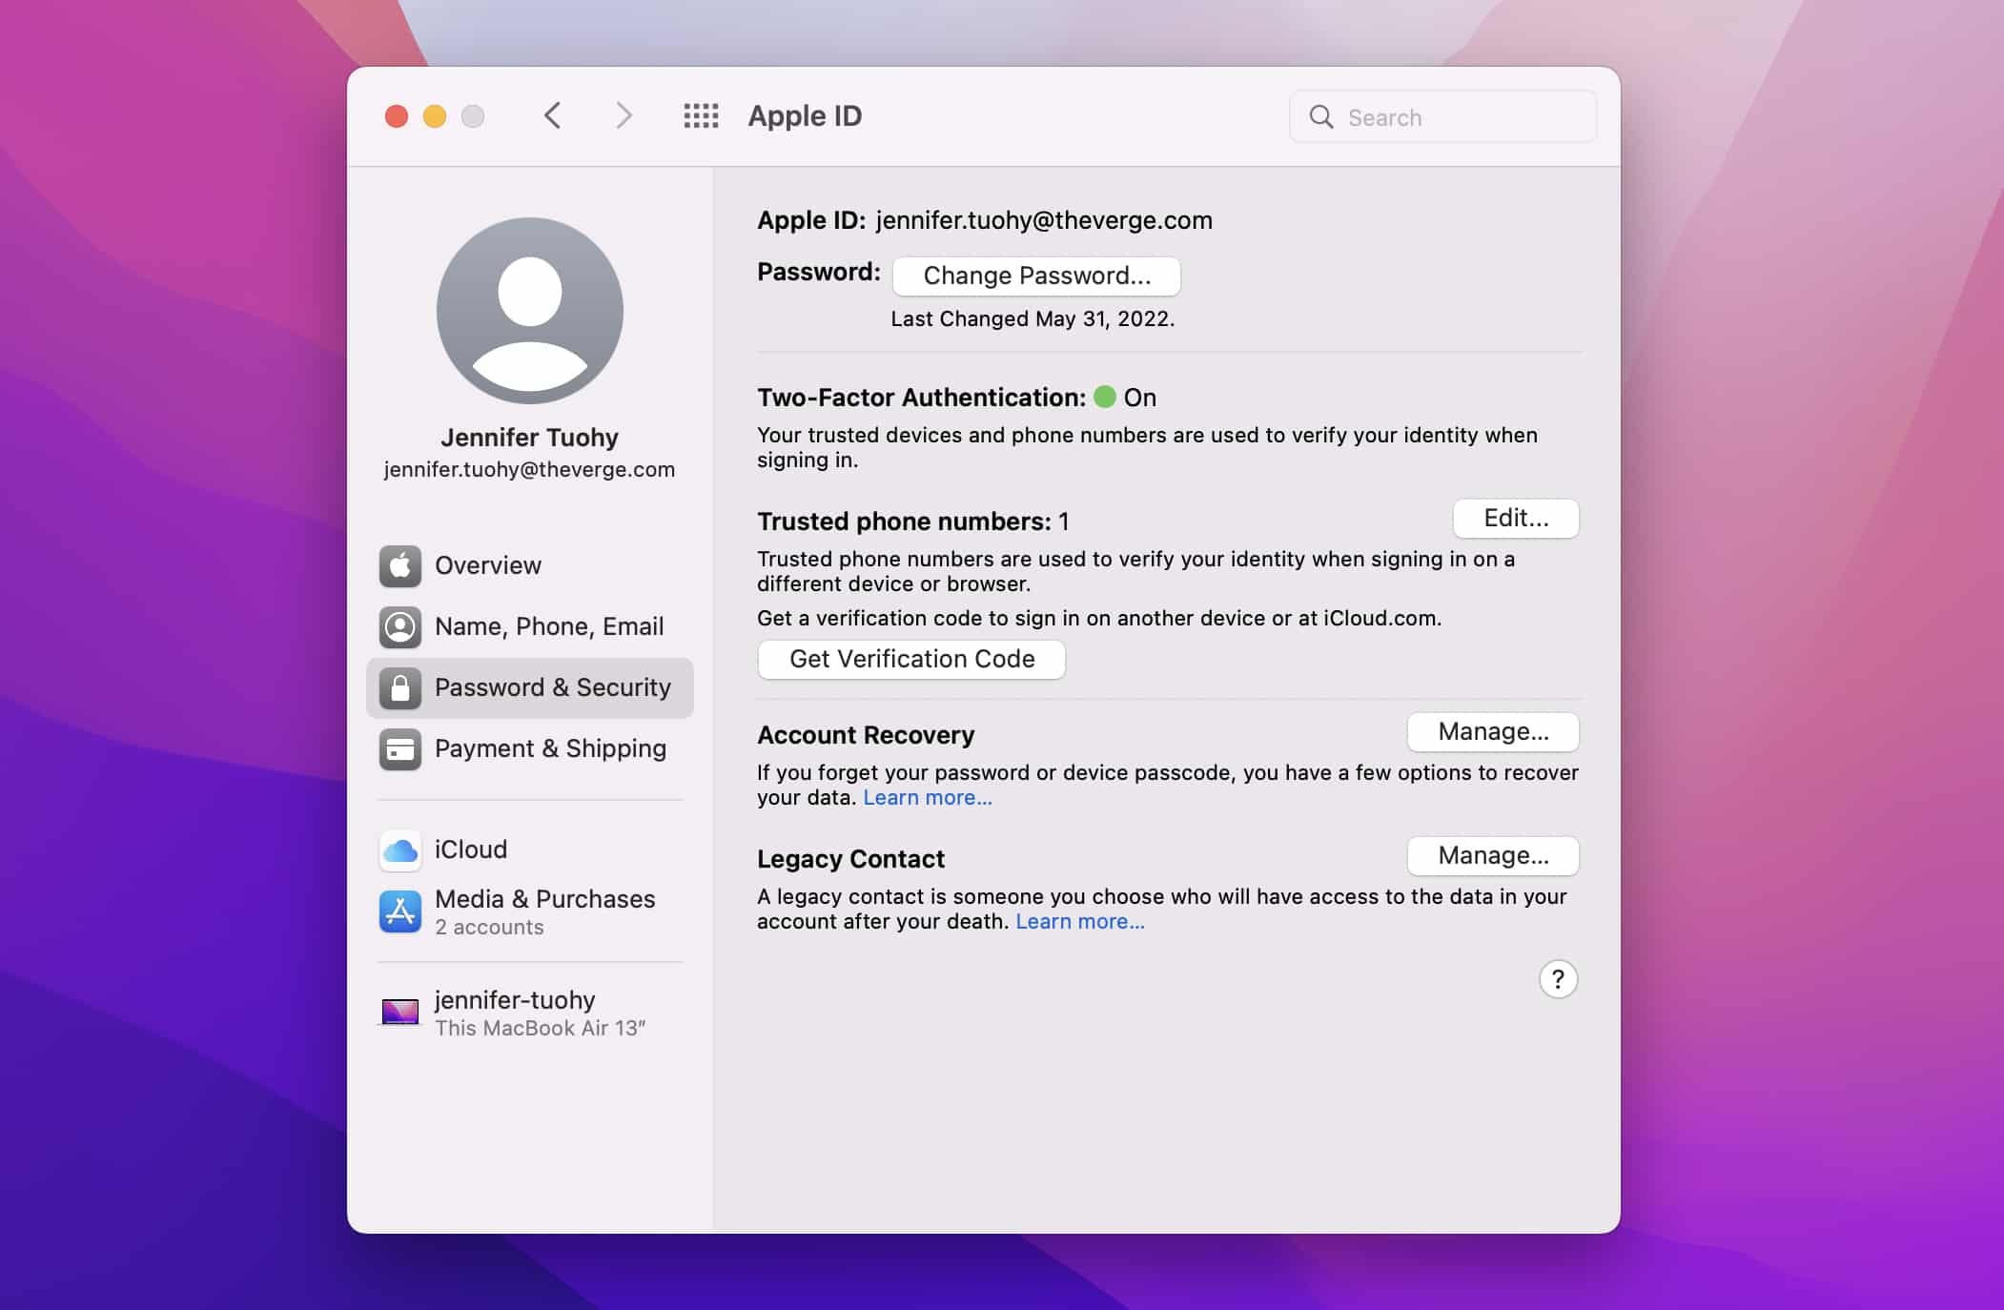Manage Legacy Contact settings

point(1492,855)
